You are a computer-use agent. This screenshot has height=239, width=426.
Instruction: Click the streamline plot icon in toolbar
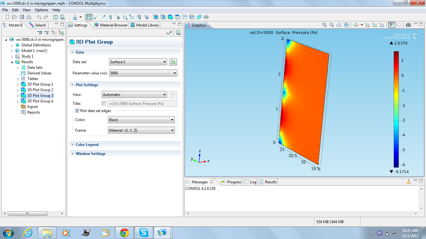tap(199, 17)
